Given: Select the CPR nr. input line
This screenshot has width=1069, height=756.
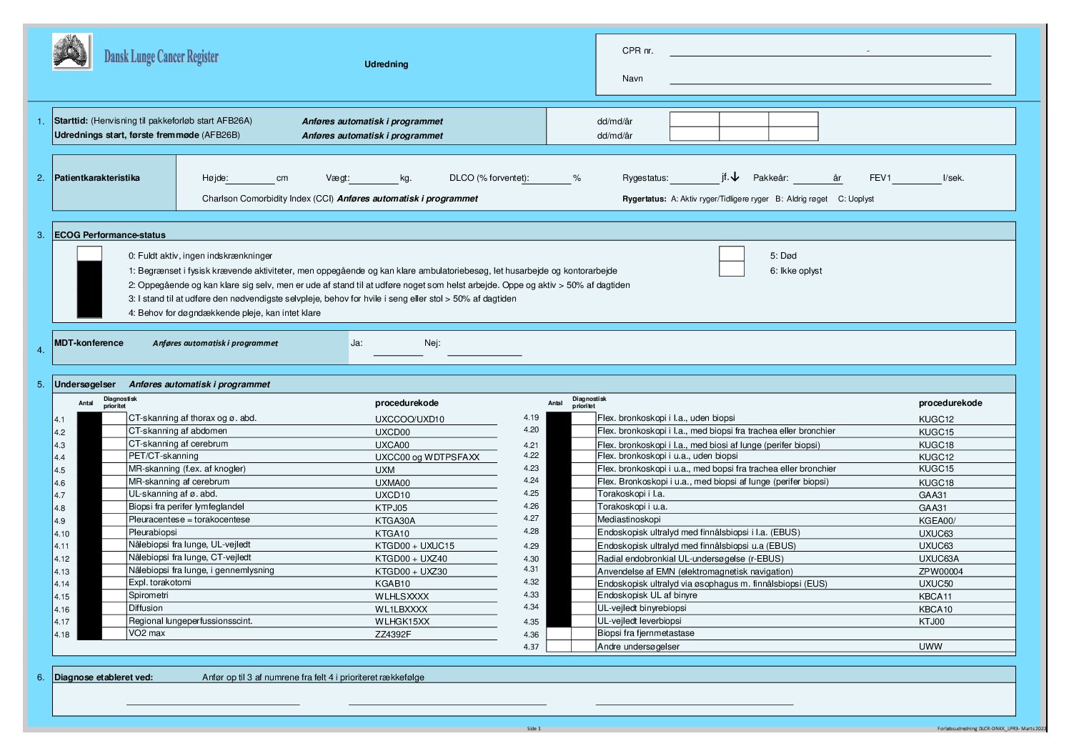Looking at the screenshot, I should tap(830, 51).
